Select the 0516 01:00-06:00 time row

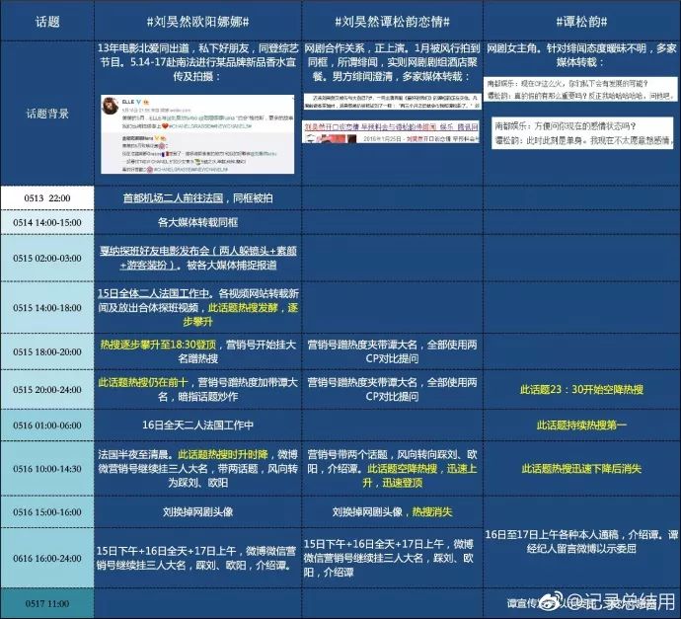[x=47, y=426]
